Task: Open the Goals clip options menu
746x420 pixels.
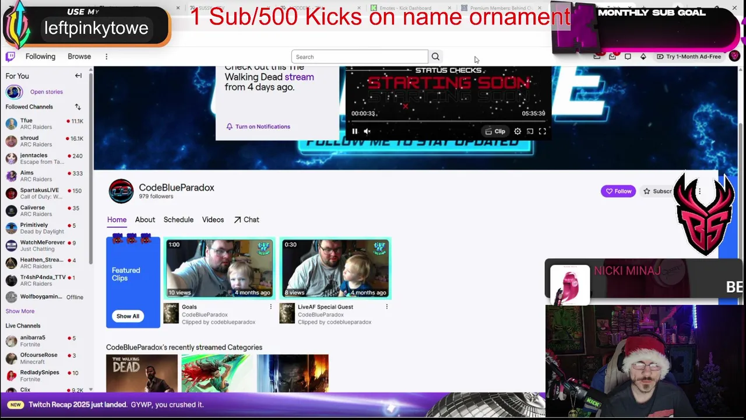Action: [270, 307]
